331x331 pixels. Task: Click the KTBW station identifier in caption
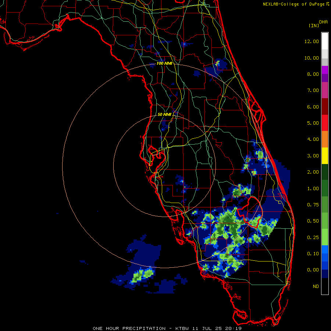(182, 328)
